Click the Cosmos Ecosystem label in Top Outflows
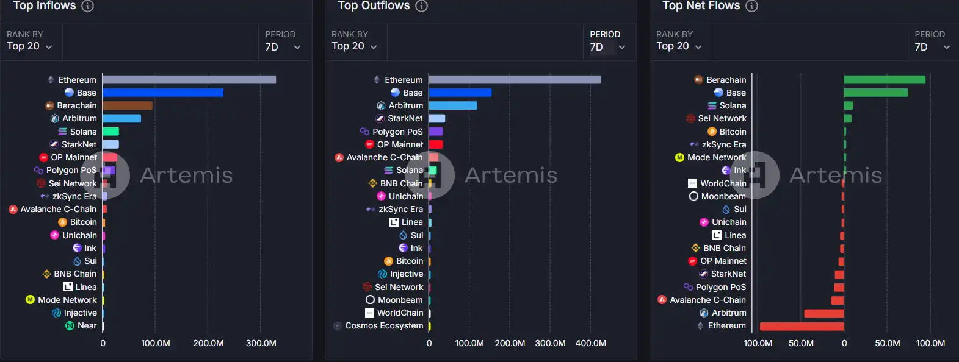 point(384,325)
